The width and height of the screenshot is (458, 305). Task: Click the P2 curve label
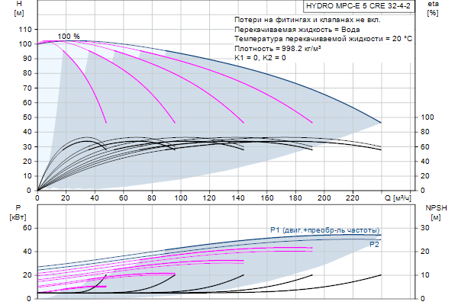coord(374,245)
